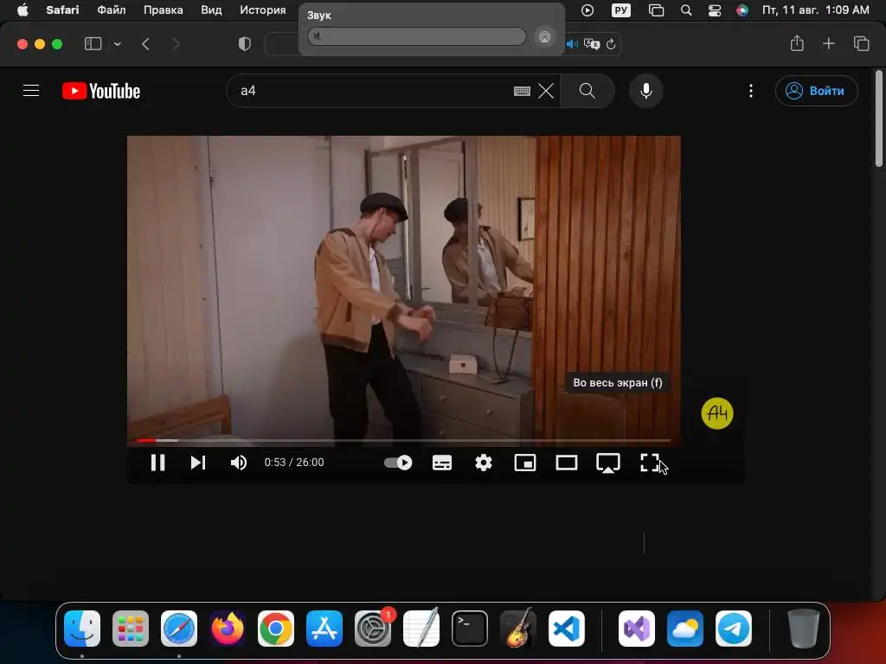This screenshot has height=664, width=886.
Task: Select the AirPlay audio output in the Звук popup
Action: pyautogui.click(x=544, y=36)
